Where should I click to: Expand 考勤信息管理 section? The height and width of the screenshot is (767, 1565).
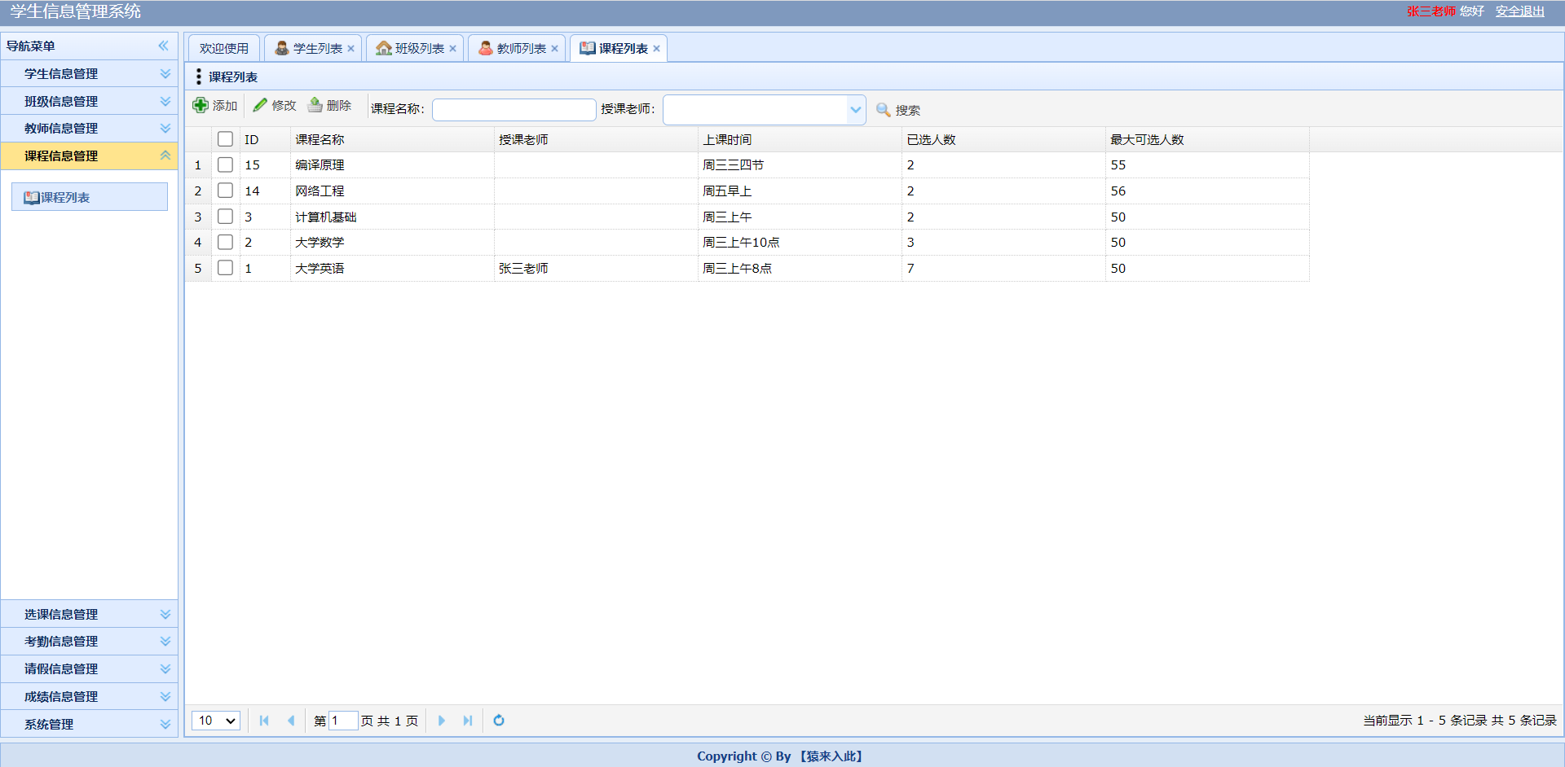(x=165, y=642)
